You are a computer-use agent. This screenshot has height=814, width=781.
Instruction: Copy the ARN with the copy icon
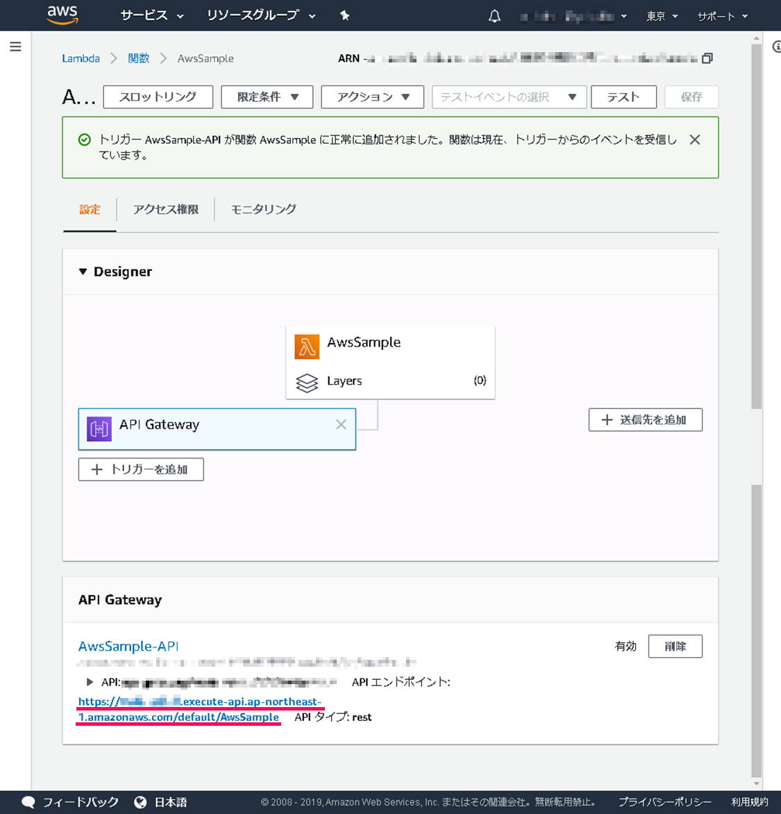point(707,58)
